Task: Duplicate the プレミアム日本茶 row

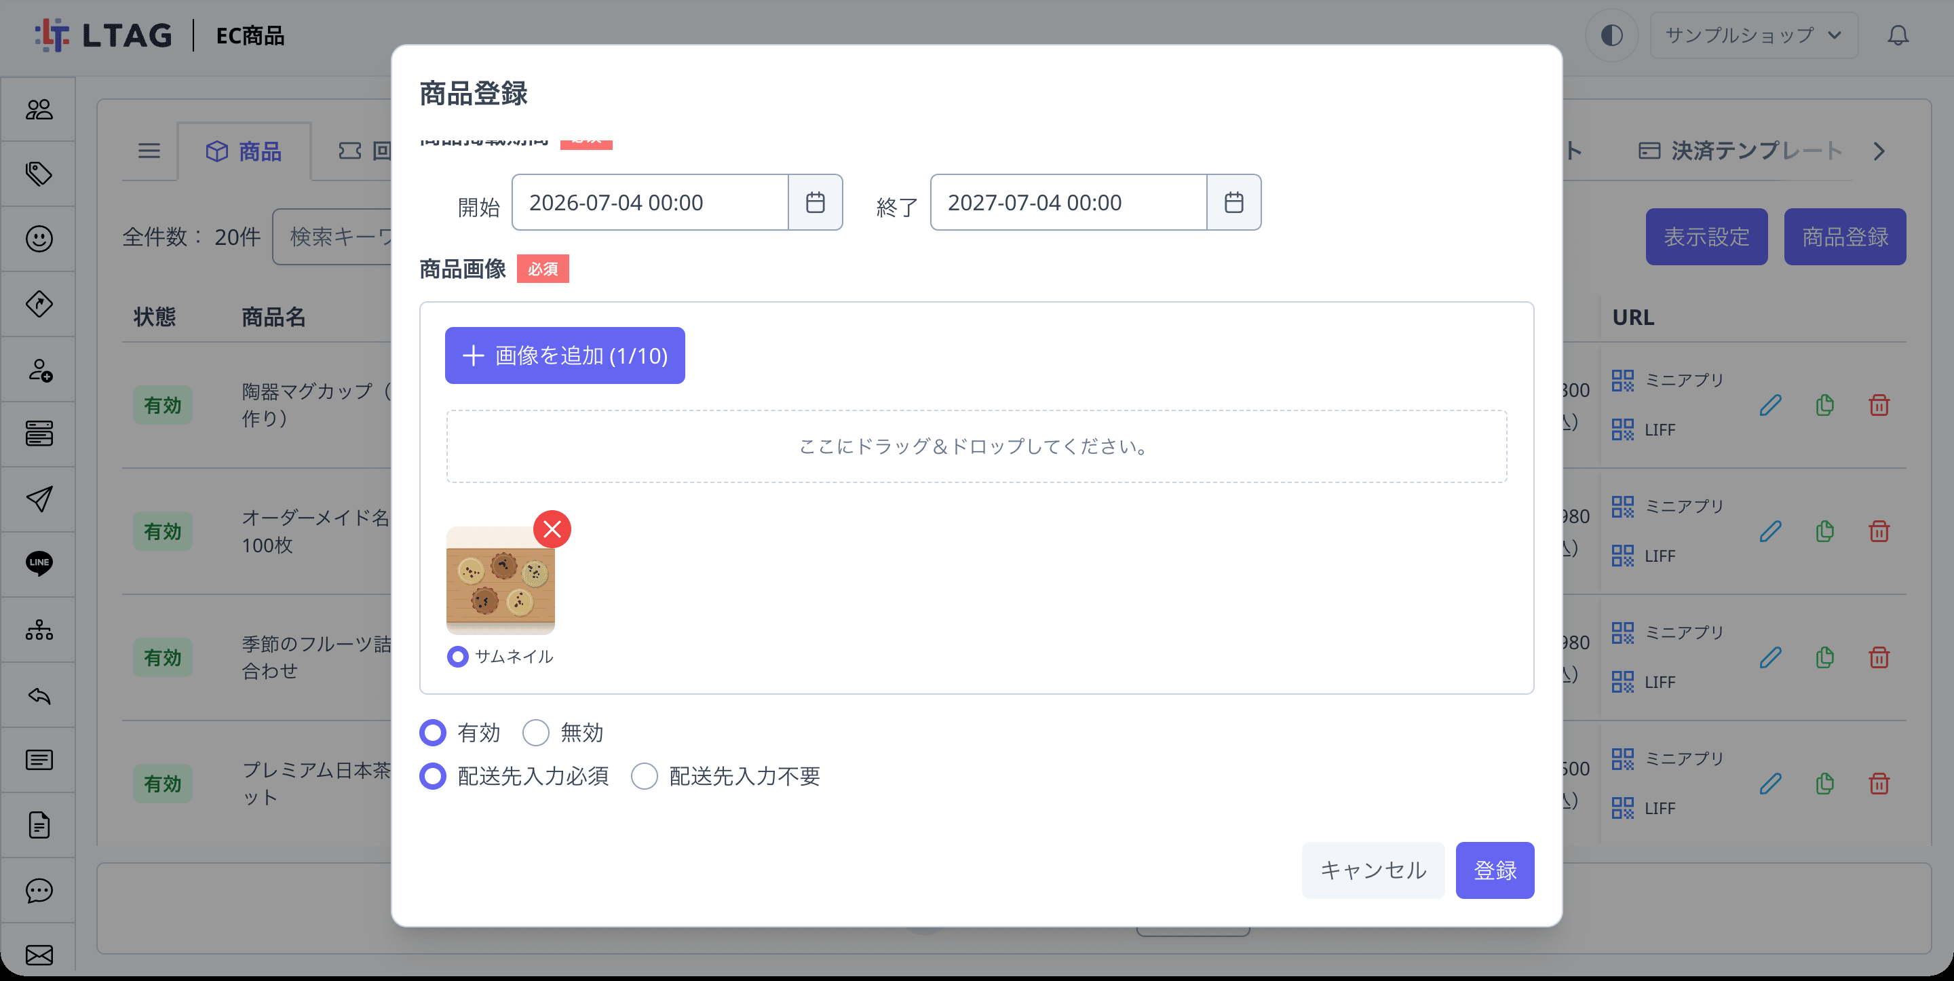Action: coord(1824,783)
